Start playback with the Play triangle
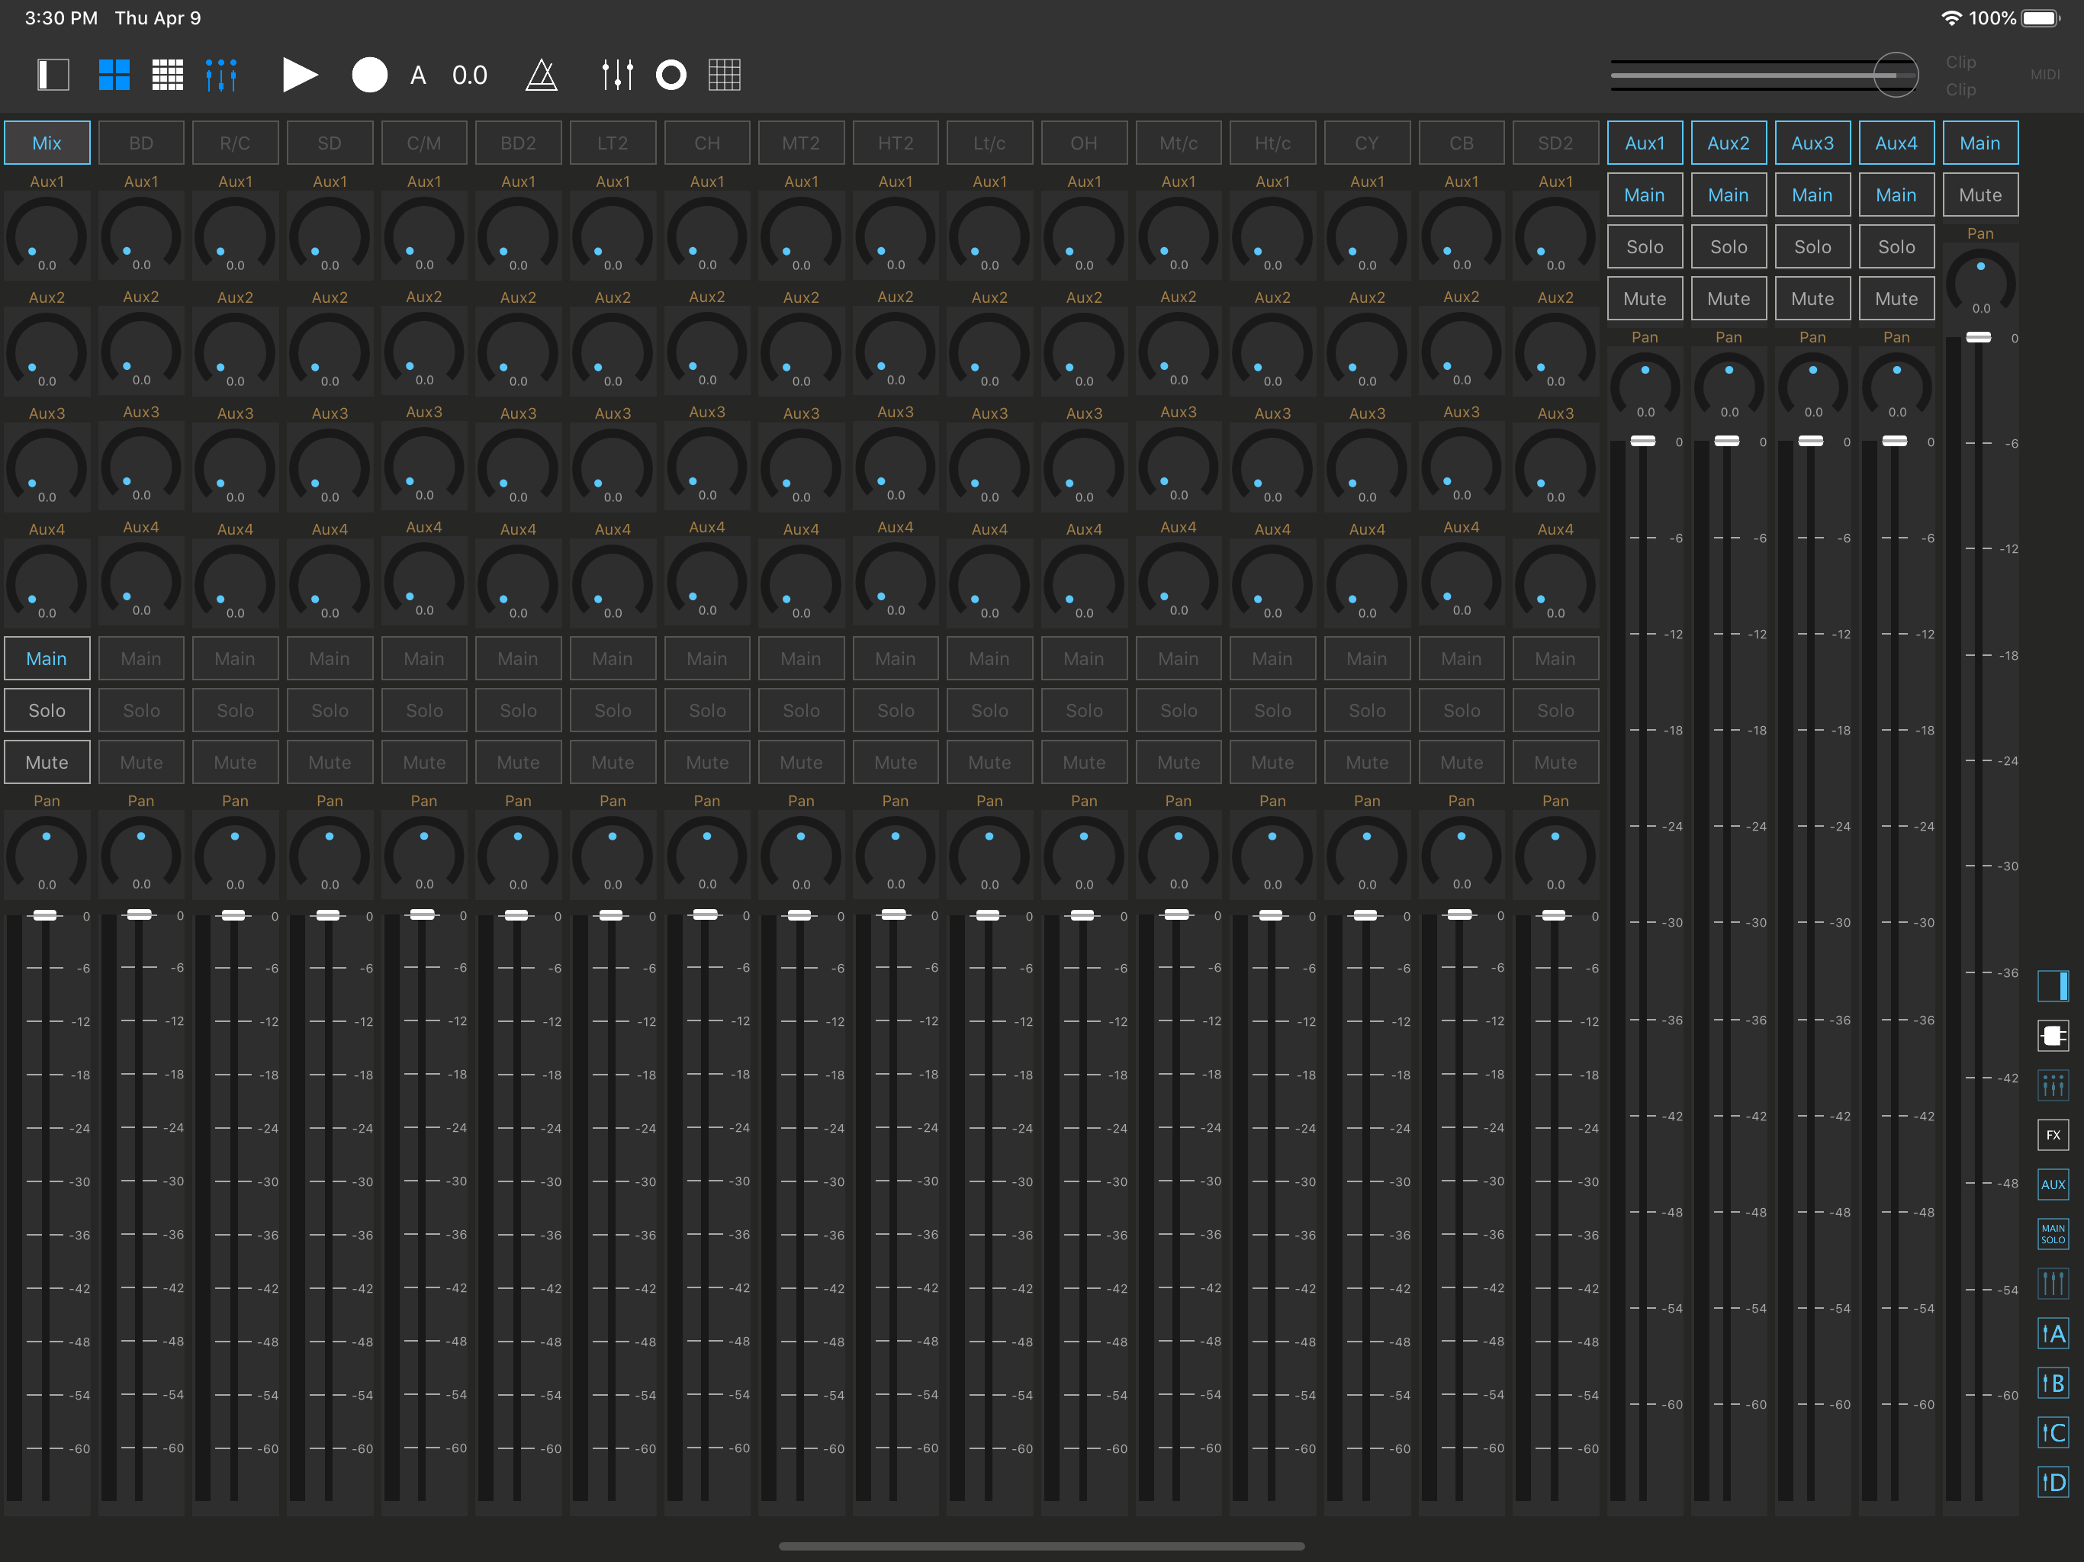The width and height of the screenshot is (2084, 1562). [300, 75]
